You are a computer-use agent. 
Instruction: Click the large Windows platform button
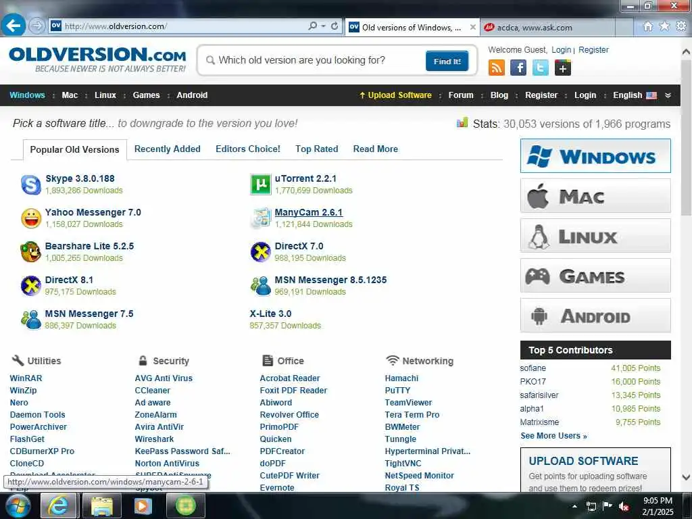click(x=595, y=156)
